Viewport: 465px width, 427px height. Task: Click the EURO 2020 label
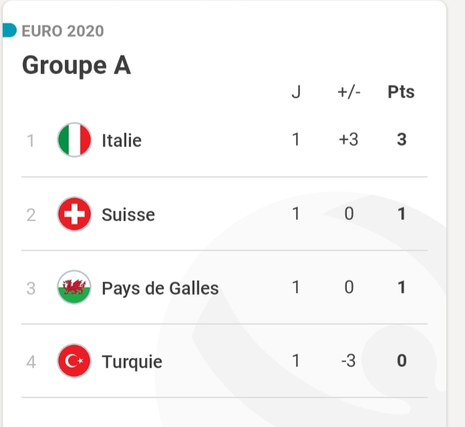pos(63,31)
